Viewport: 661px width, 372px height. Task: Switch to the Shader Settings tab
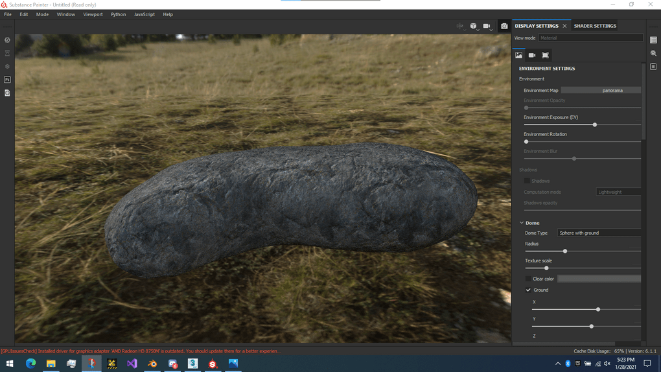click(595, 26)
